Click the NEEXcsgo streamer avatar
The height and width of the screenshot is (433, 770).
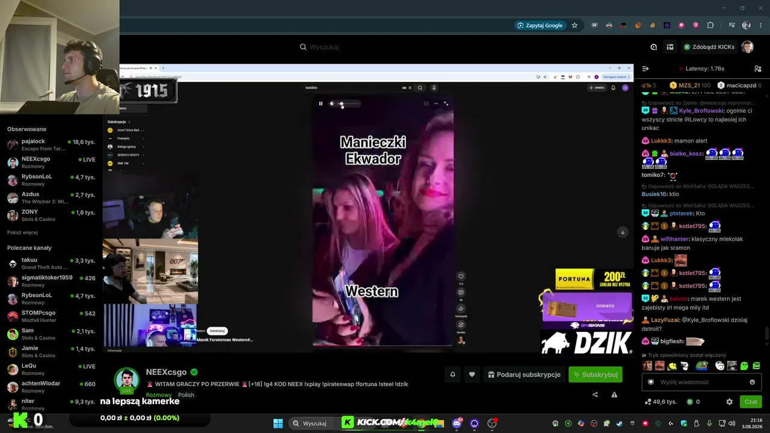pos(127,380)
